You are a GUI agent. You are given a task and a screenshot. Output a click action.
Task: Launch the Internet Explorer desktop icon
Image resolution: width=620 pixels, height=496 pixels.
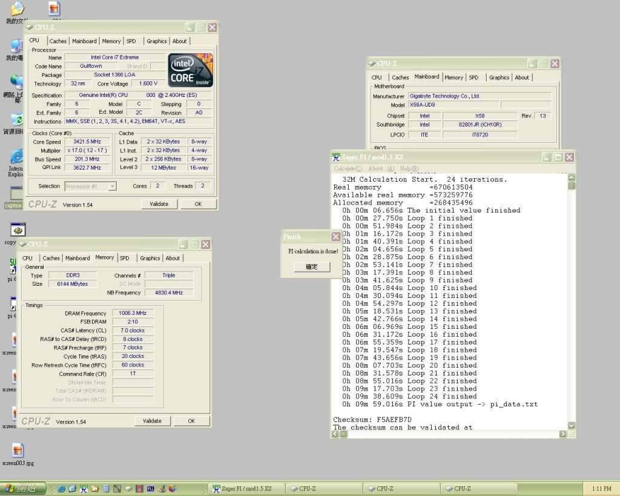click(x=16, y=162)
